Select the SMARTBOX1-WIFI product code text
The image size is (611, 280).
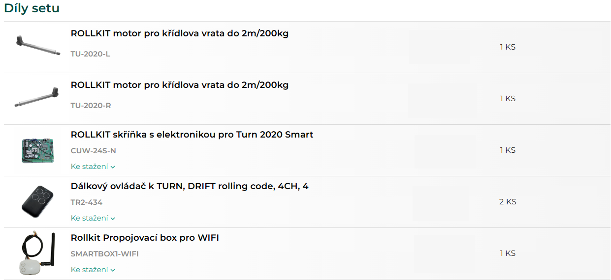(105, 254)
